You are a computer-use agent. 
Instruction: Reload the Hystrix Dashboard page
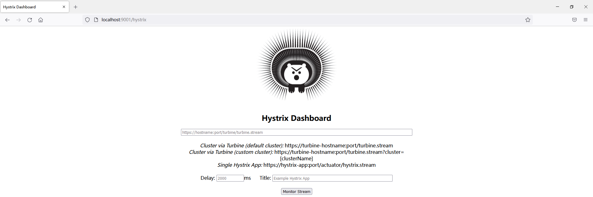(30, 20)
